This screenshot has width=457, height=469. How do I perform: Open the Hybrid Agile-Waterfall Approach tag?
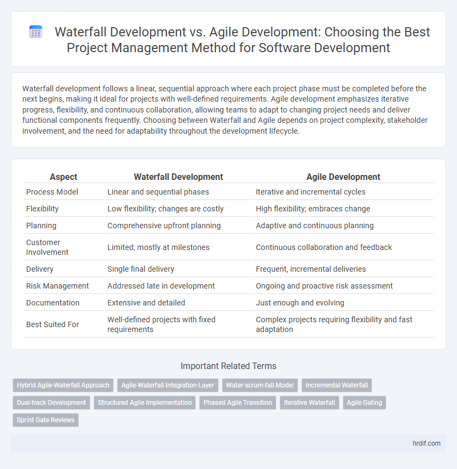click(63, 385)
